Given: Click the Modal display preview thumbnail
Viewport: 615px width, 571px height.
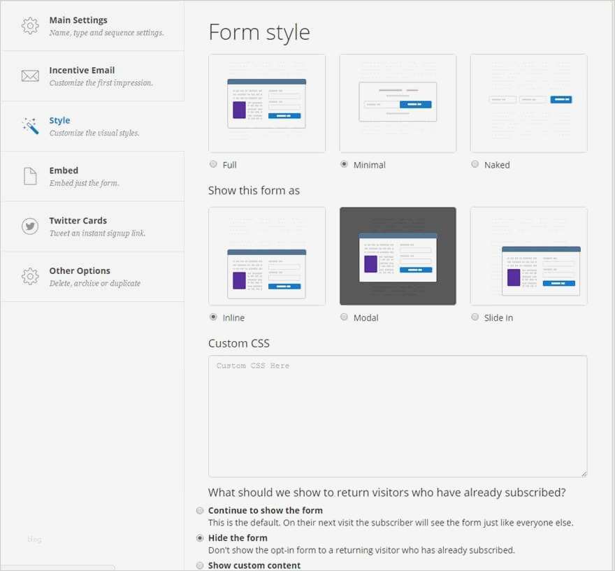Looking at the screenshot, I should click(398, 256).
